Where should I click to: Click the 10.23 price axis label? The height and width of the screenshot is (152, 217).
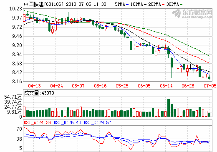coord(15,9)
